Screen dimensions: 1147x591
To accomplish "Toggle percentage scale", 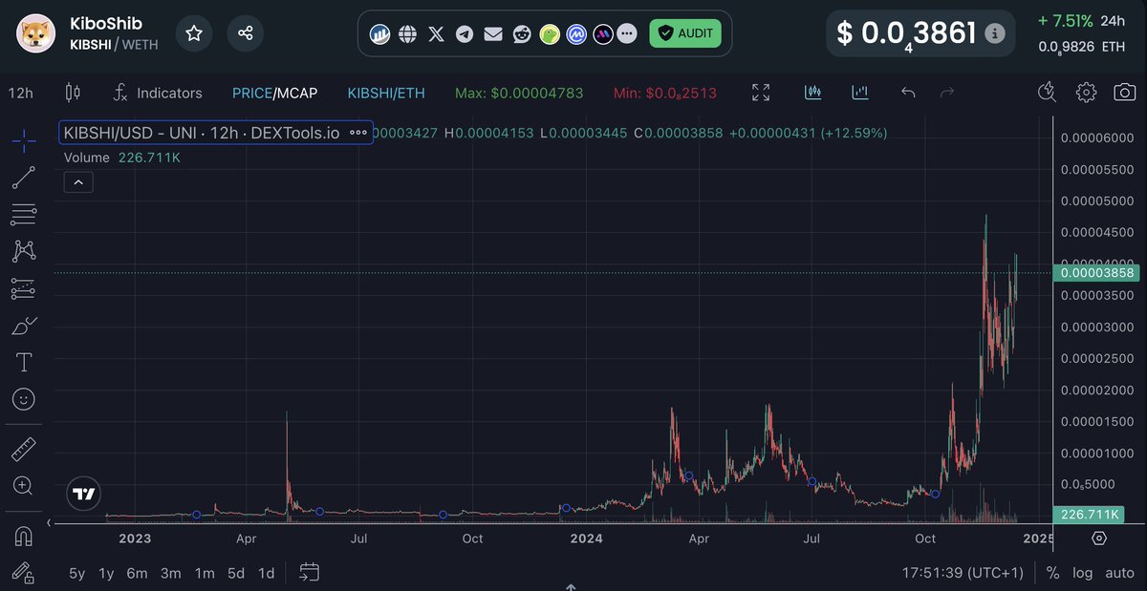I will click(x=1052, y=573).
